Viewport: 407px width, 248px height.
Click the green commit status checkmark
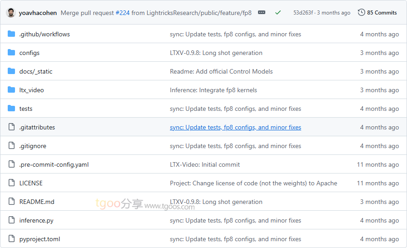coord(278,13)
